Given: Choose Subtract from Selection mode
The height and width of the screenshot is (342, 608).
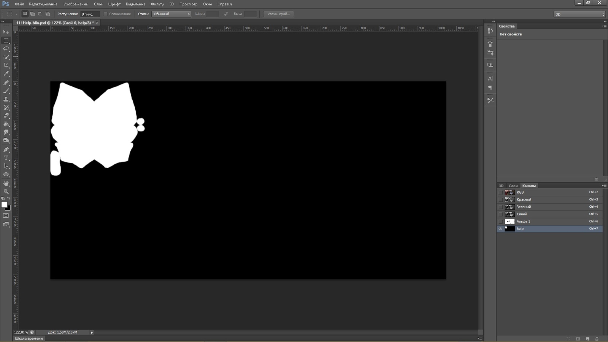Looking at the screenshot, I should pyautogui.click(x=40, y=14).
